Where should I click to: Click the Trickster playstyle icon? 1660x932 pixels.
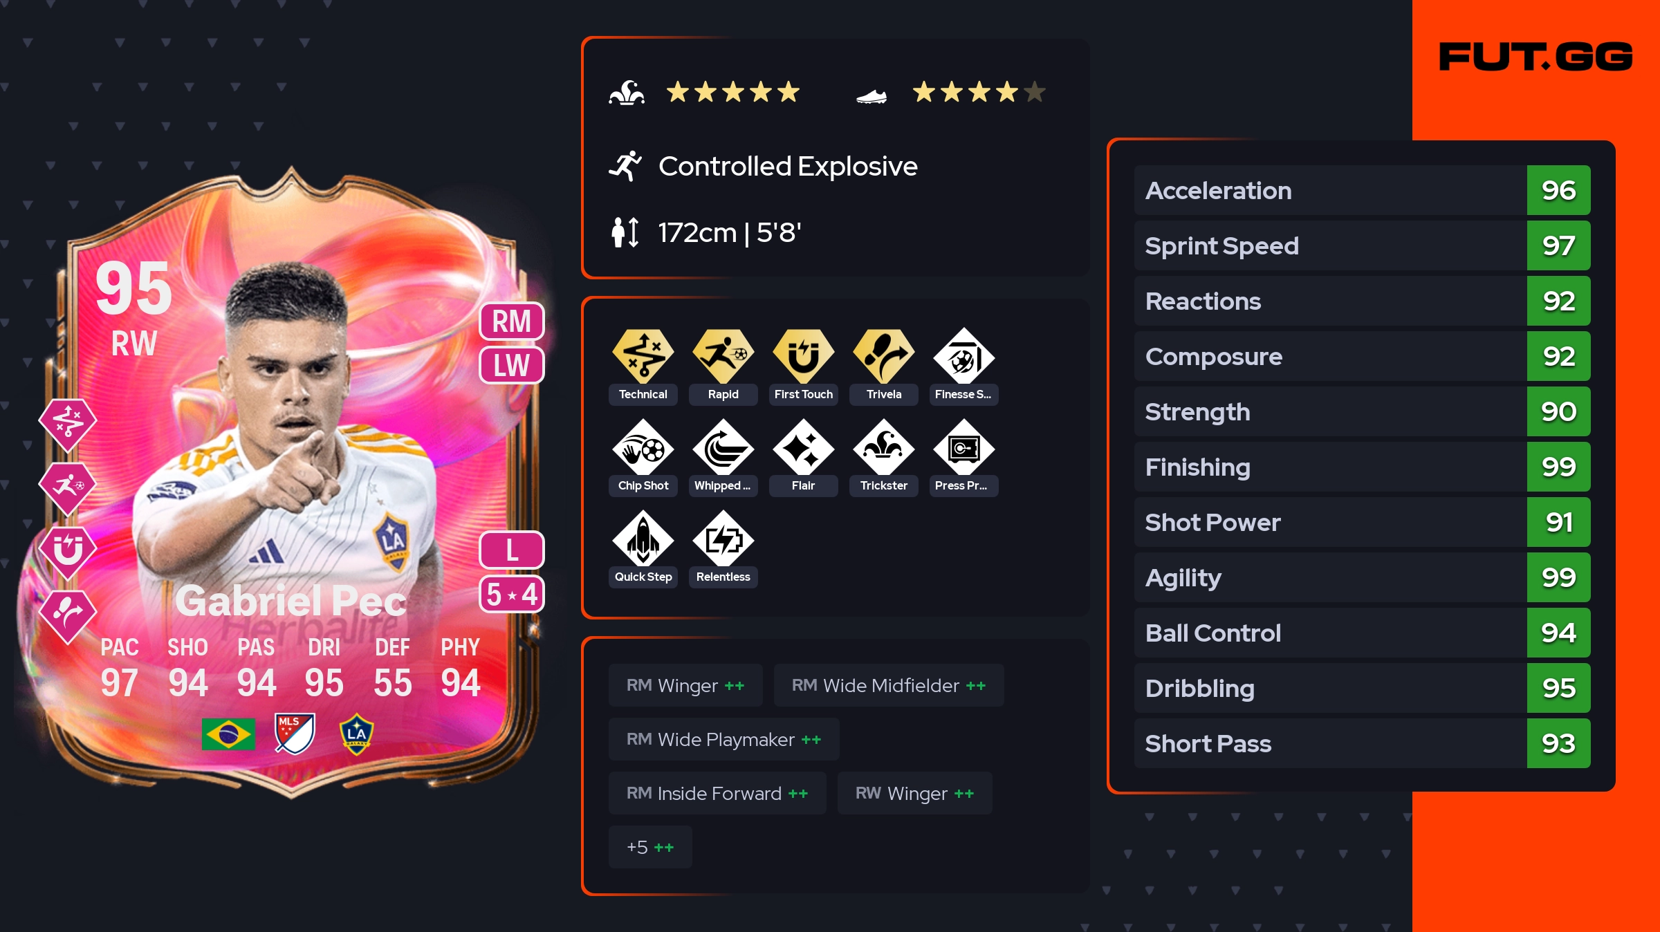coord(883,447)
